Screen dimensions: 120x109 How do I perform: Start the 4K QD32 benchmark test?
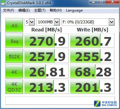(x=14, y=87)
